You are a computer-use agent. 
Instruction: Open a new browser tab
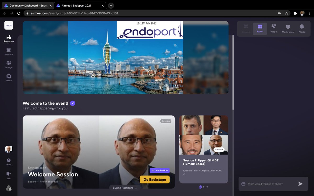[111, 5]
